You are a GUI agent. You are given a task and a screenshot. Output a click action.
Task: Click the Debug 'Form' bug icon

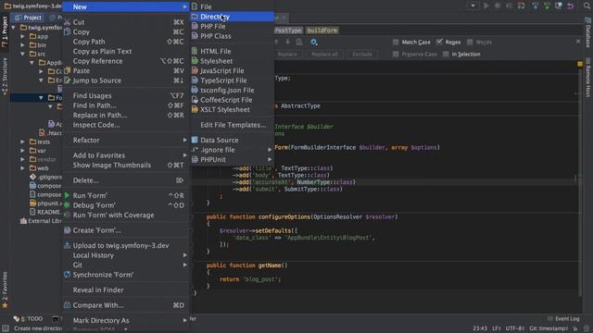pyautogui.click(x=68, y=205)
